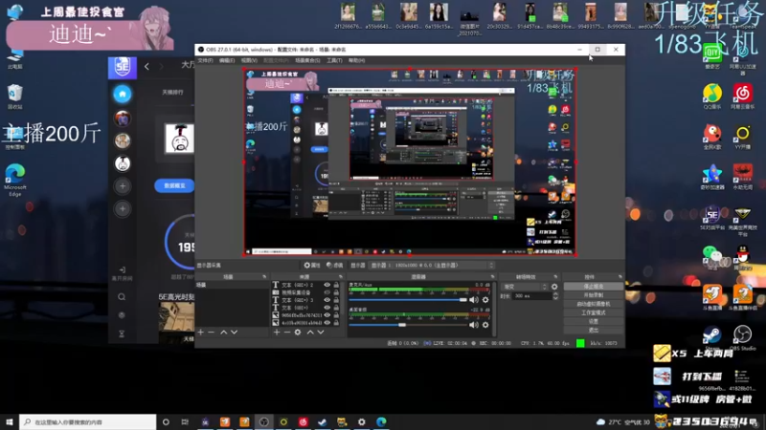
Task: Open source properties gear in sources toolbar
Action: click(298, 332)
